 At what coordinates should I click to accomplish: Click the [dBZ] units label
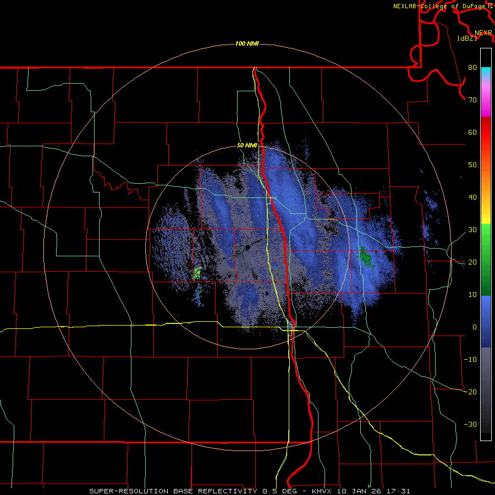[x=467, y=38]
